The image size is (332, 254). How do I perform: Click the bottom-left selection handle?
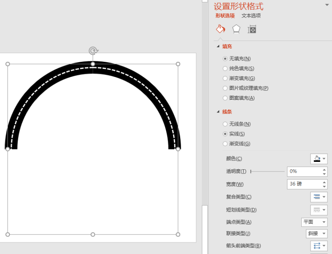7,234
